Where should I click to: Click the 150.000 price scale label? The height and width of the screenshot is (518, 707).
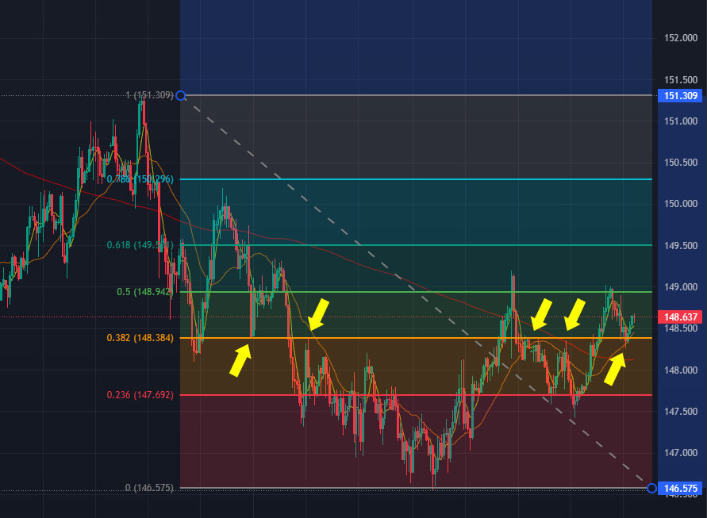tap(680, 204)
